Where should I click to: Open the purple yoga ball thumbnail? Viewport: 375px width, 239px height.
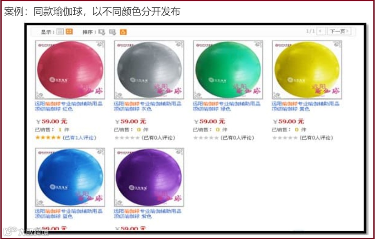coord(149,177)
